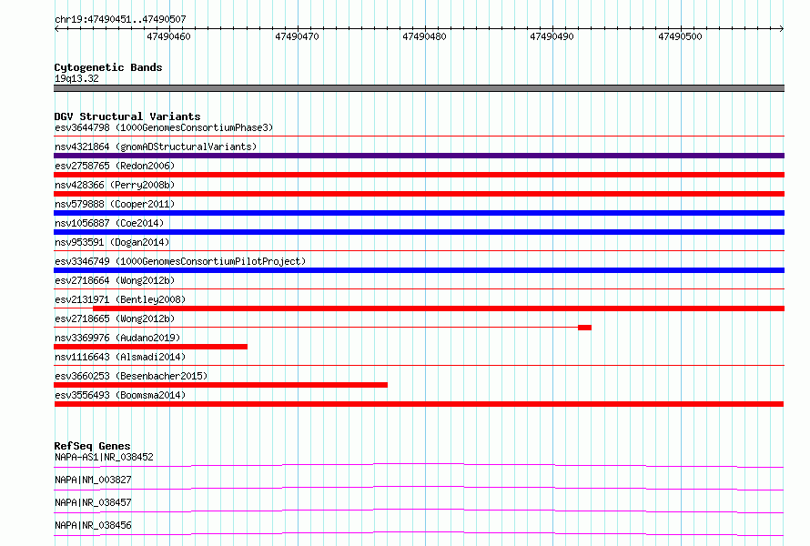Screen dimensions: 810x546
Task: Open variant esv3660253 (Besenbacher2015) label
Action: tap(131, 376)
